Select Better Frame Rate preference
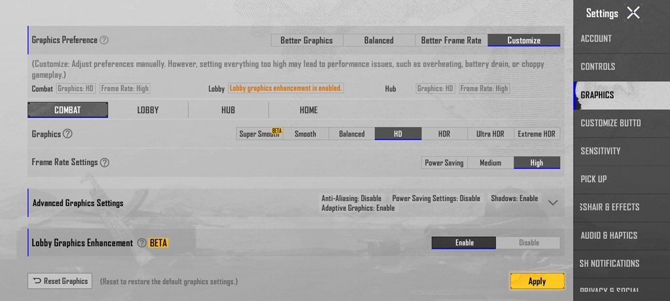This screenshot has height=301, width=670. 451,41
